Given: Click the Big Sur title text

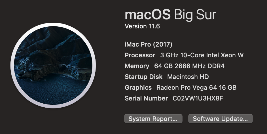Looking at the screenshot, I should [195, 14].
